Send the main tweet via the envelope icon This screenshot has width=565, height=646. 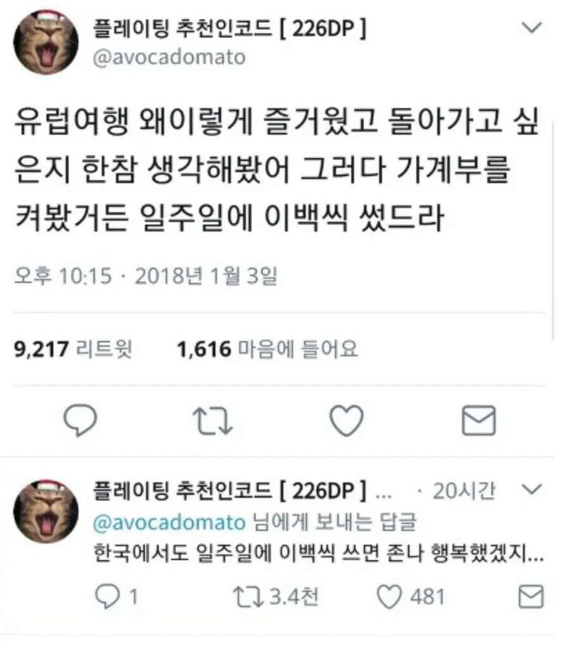click(x=479, y=421)
